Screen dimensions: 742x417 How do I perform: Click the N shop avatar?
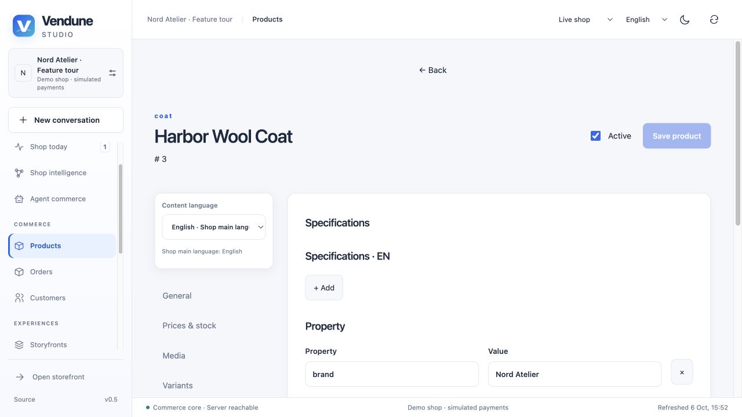point(23,73)
